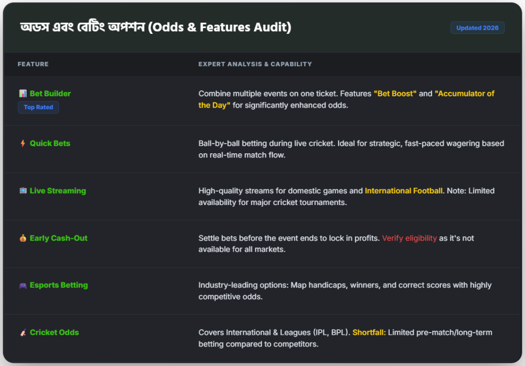Open the Live Streaming feature title
Image resolution: width=525 pixels, height=366 pixels.
coord(57,191)
